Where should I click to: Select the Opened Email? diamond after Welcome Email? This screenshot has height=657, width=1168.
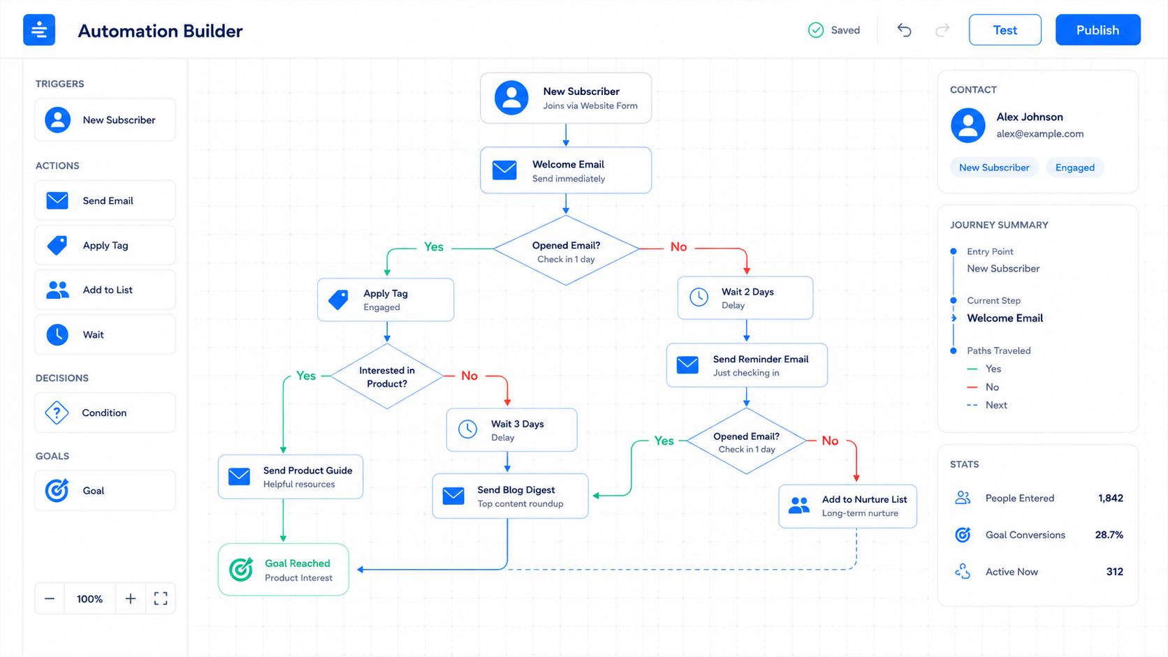click(566, 251)
